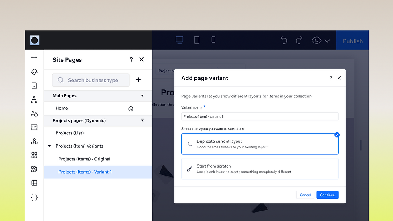
Task: Redo the last action
Action: point(299,40)
